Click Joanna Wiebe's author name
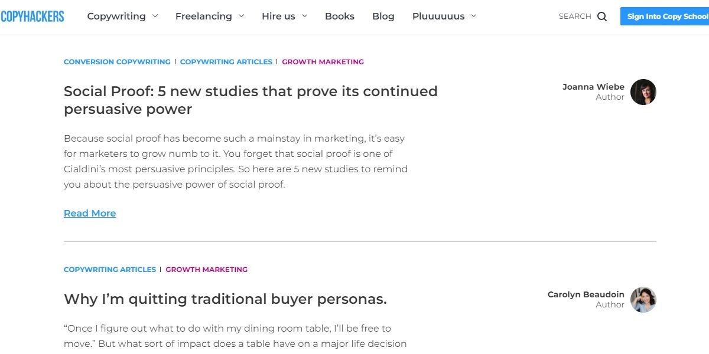The image size is (709, 354). tap(593, 86)
